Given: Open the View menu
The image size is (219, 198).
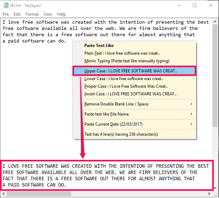Looking at the screenshot, I should [x=48, y=14].
